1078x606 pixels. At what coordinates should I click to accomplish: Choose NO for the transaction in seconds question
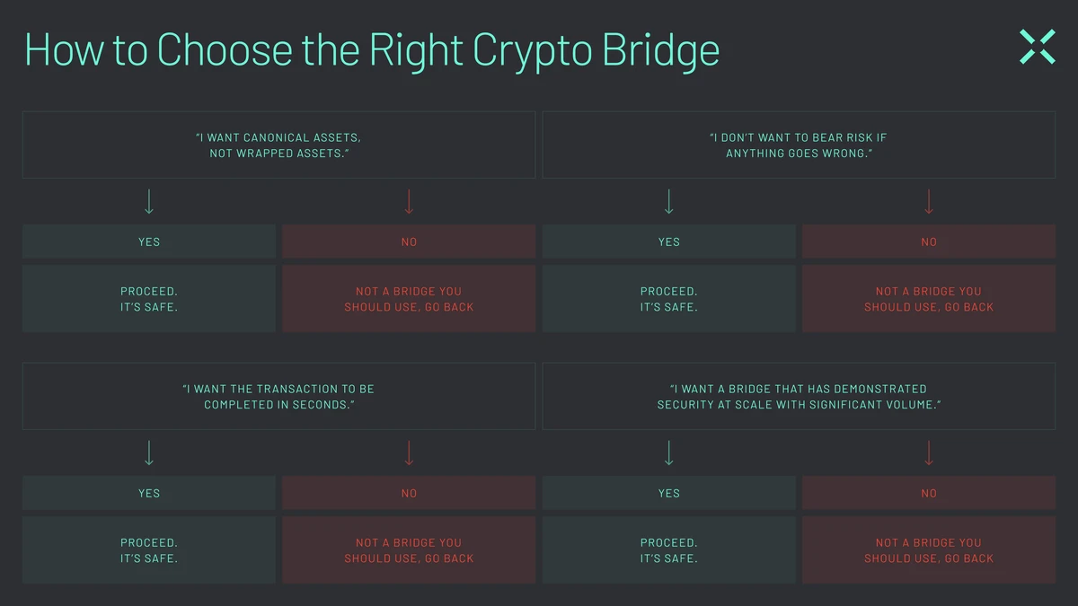pos(409,493)
